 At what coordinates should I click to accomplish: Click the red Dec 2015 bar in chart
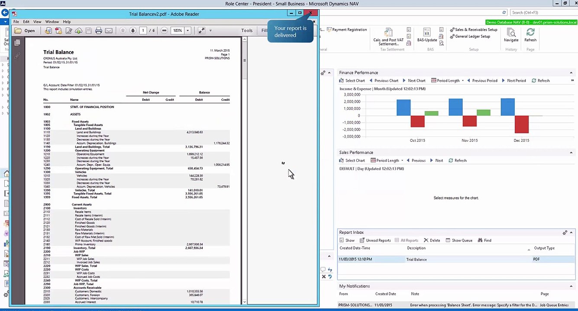pos(522,124)
